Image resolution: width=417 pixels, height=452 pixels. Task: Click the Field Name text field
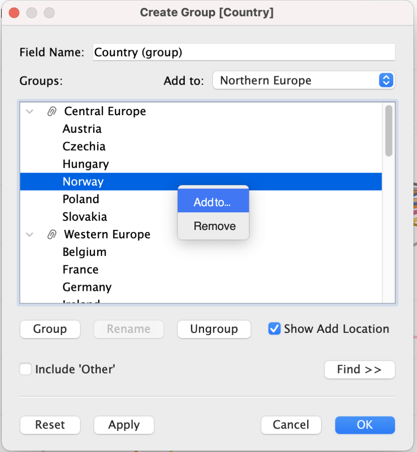243,53
